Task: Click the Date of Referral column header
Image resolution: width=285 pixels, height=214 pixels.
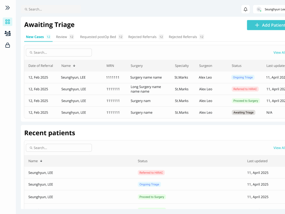Action: tap(40, 66)
